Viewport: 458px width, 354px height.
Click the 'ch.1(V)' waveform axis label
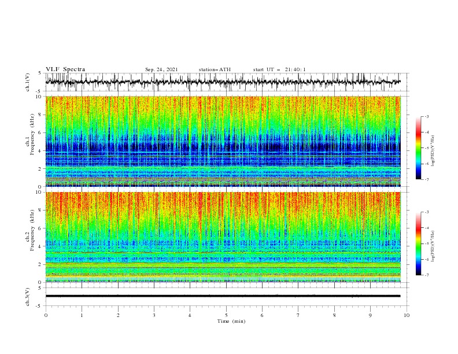tap(28, 82)
